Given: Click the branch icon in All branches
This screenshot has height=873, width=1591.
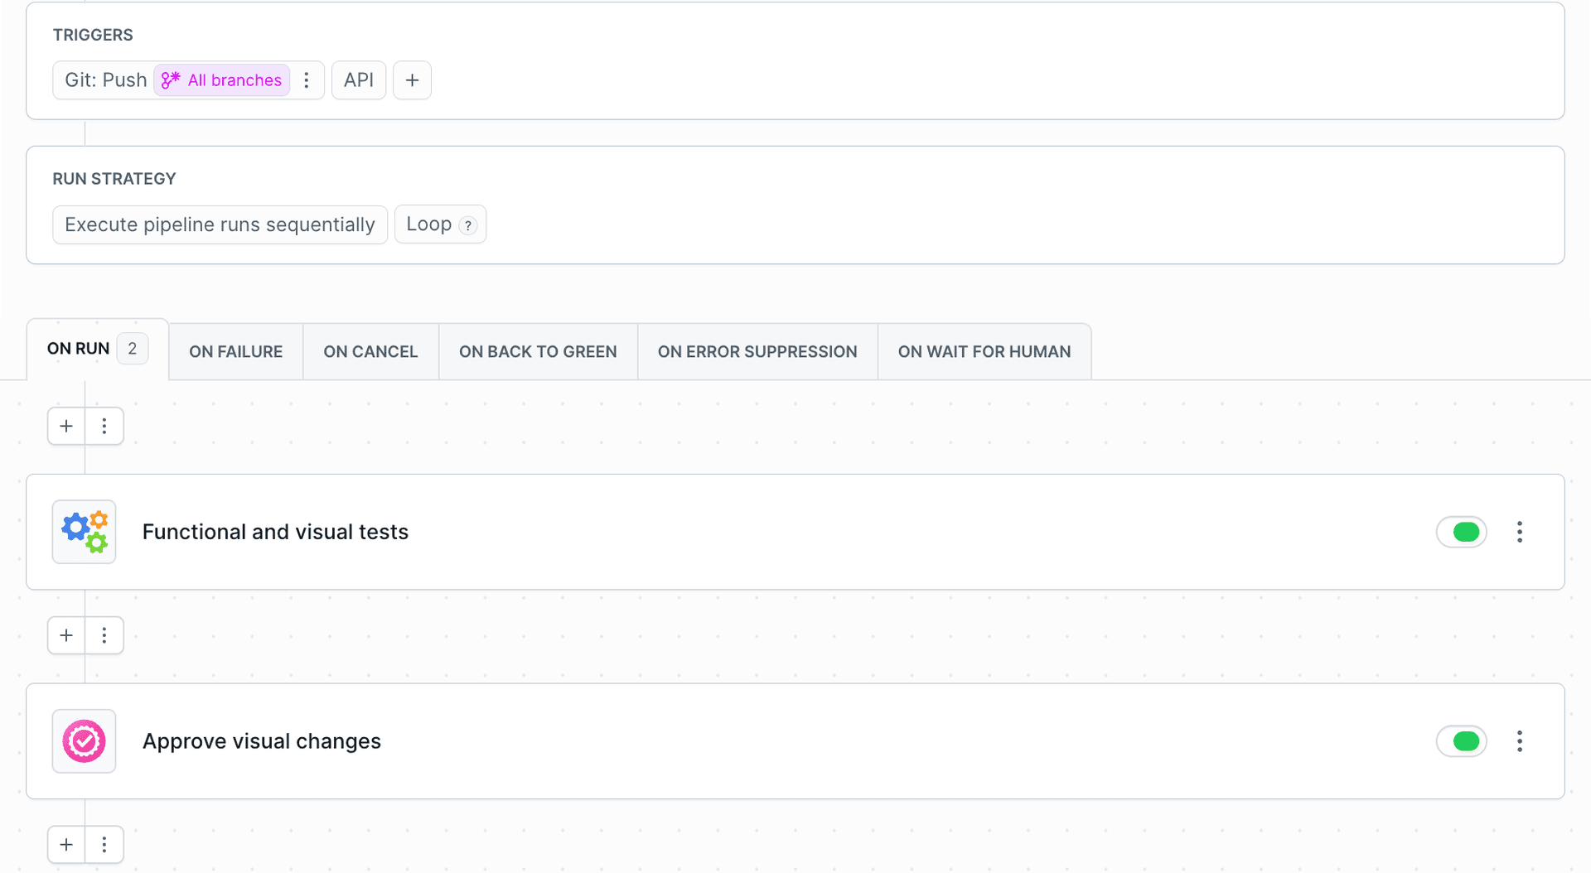Looking at the screenshot, I should 171,80.
